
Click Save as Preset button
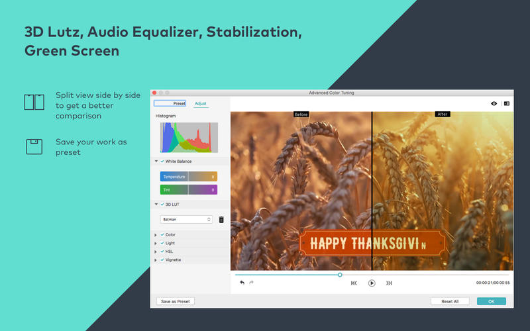point(176,301)
